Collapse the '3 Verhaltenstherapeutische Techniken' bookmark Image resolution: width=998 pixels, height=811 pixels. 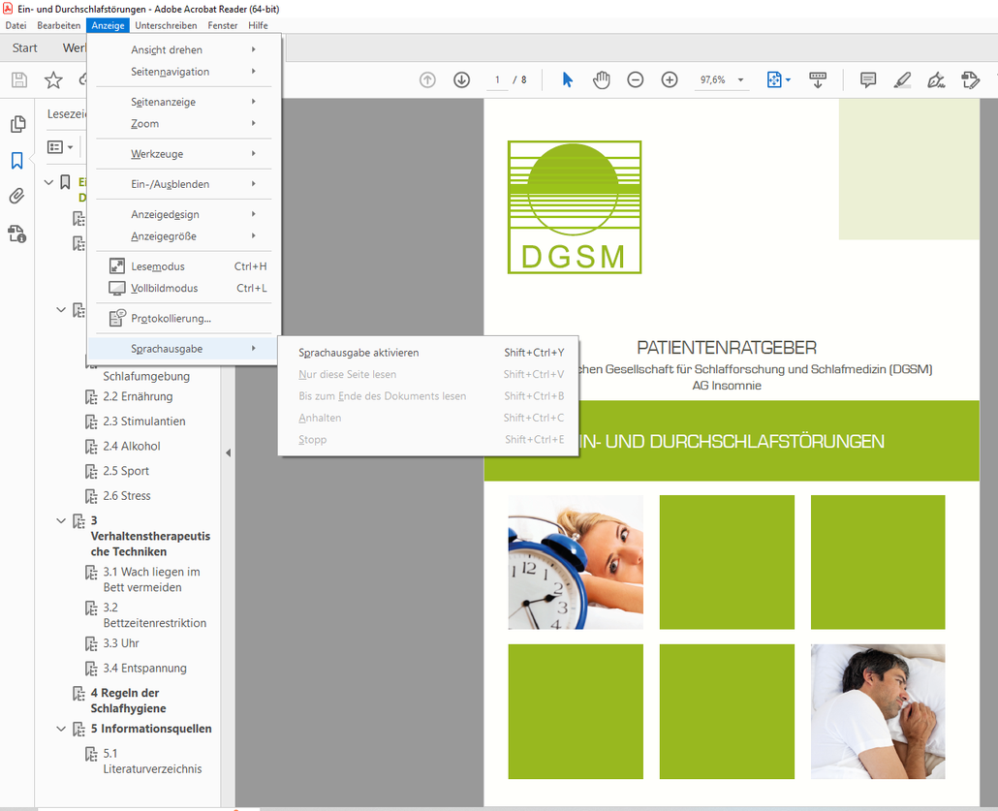[x=62, y=520]
